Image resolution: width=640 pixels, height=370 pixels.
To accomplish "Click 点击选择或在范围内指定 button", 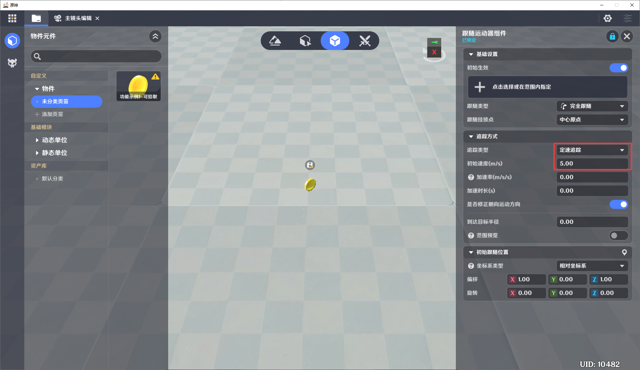I will pos(547,87).
